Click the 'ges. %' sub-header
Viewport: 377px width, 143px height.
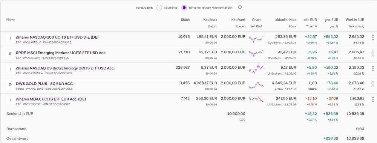pyautogui.click(x=334, y=26)
